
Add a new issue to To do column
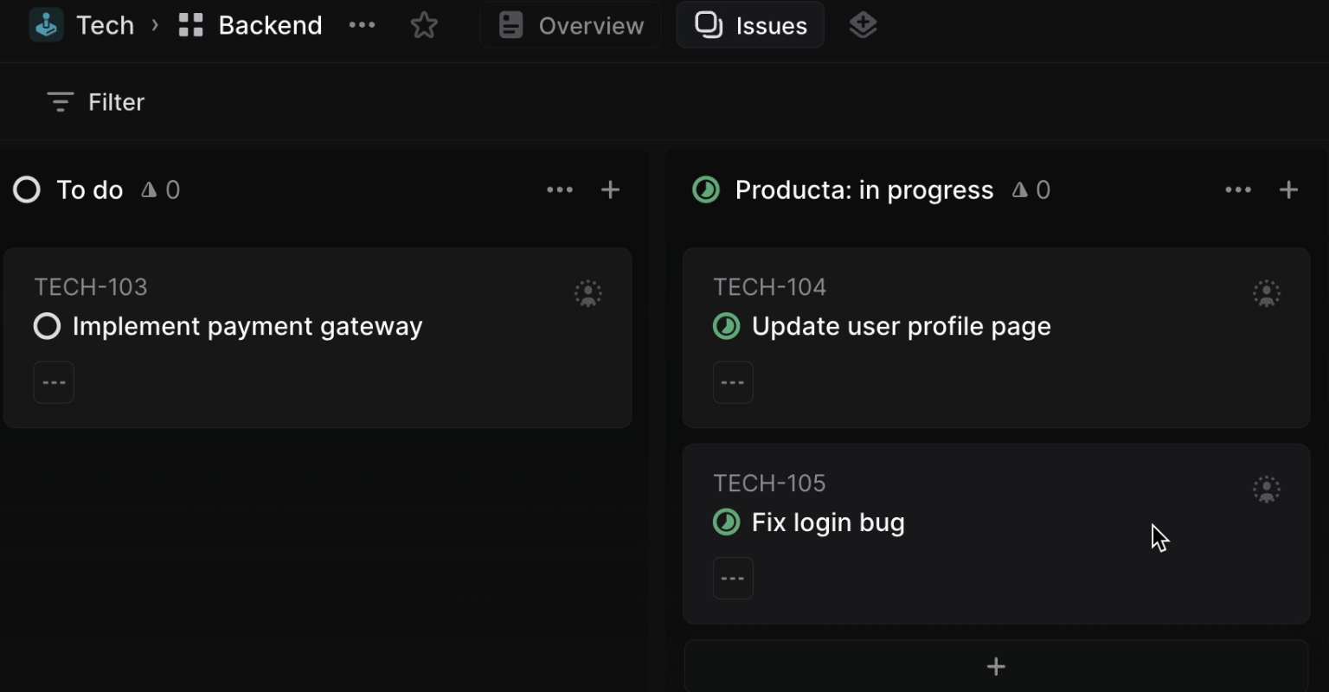[x=610, y=190]
